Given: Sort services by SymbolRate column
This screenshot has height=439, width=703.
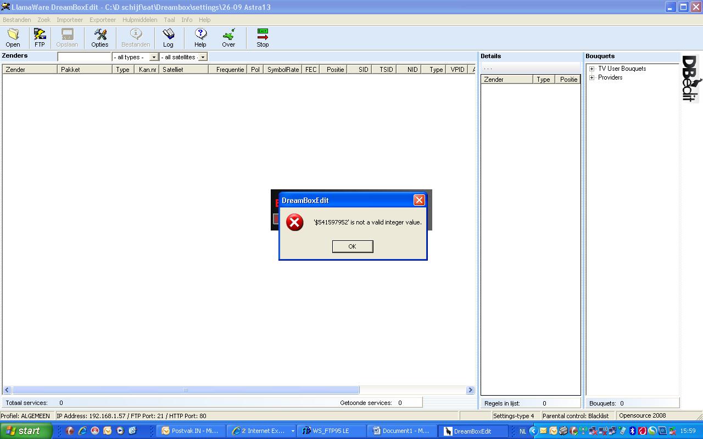Looking at the screenshot, I should (x=282, y=70).
